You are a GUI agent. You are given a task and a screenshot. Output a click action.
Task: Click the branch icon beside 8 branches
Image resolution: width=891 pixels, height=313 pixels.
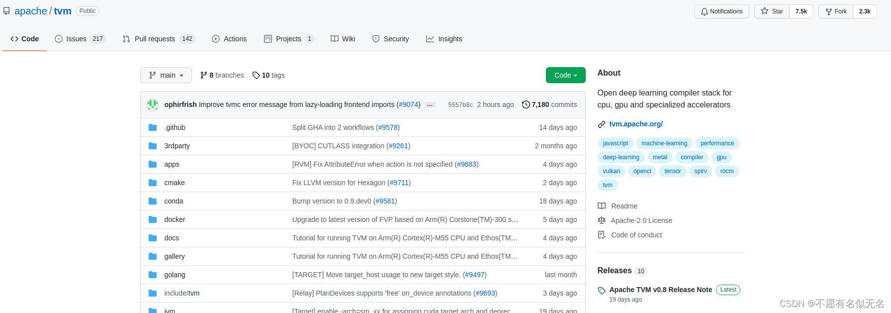(x=203, y=75)
